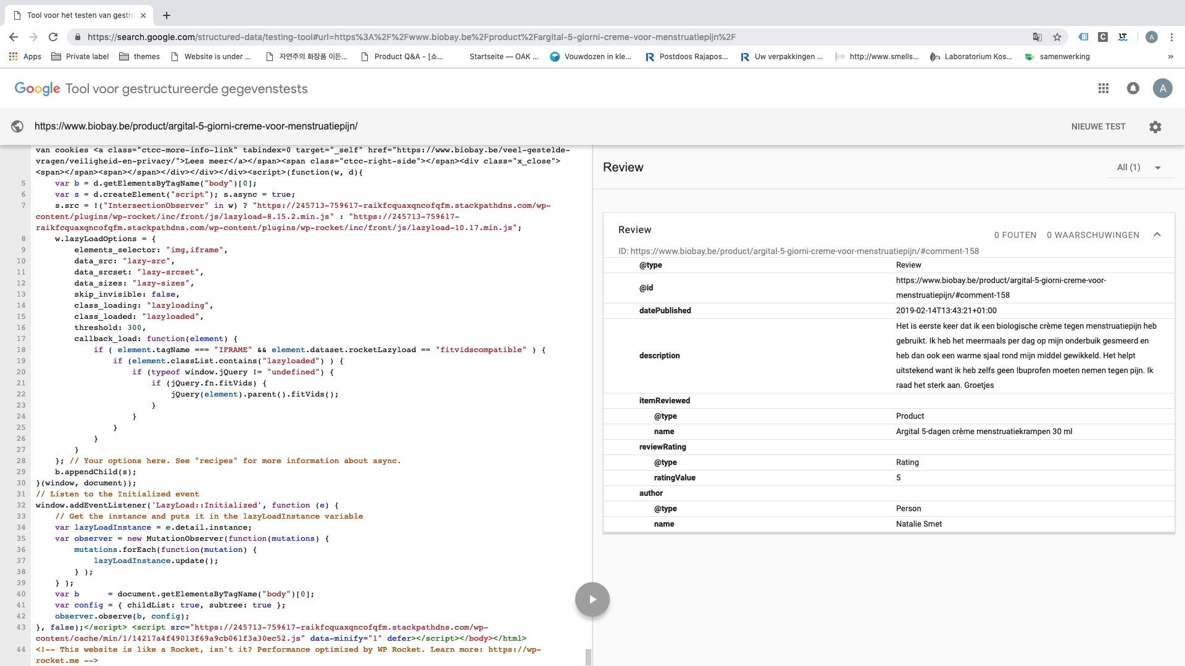1185x666 pixels.
Task: Click the browser address bar
Action: [407, 37]
